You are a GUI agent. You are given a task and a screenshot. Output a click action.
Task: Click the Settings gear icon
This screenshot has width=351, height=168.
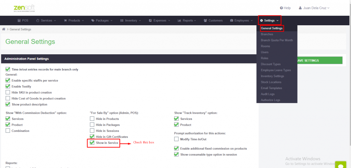(x=262, y=20)
